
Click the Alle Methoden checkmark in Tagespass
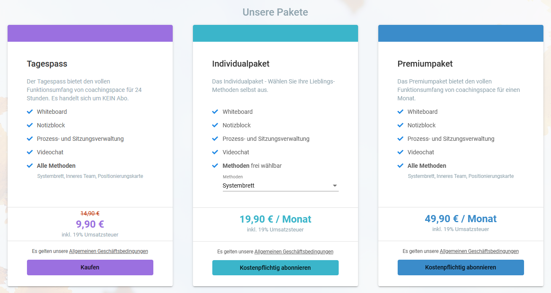point(29,166)
